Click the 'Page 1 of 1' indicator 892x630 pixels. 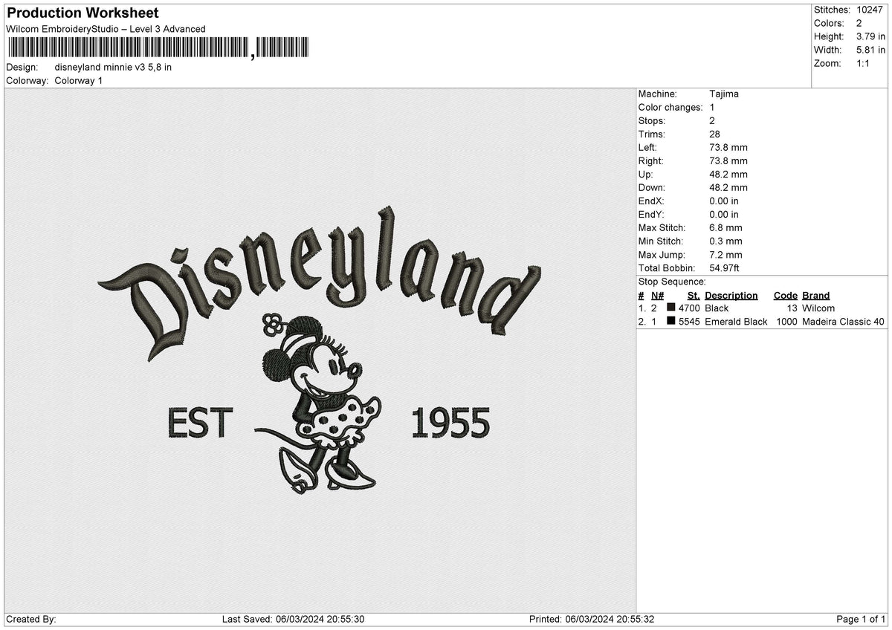tap(861, 620)
